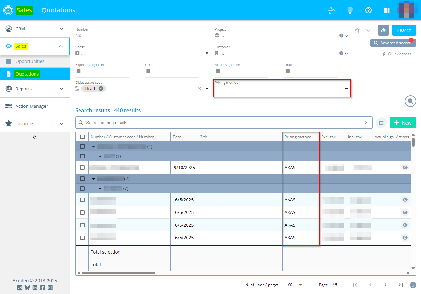Open Action Manager from sidebar
Viewport: 421px width, 294px height.
pos(32,106)
